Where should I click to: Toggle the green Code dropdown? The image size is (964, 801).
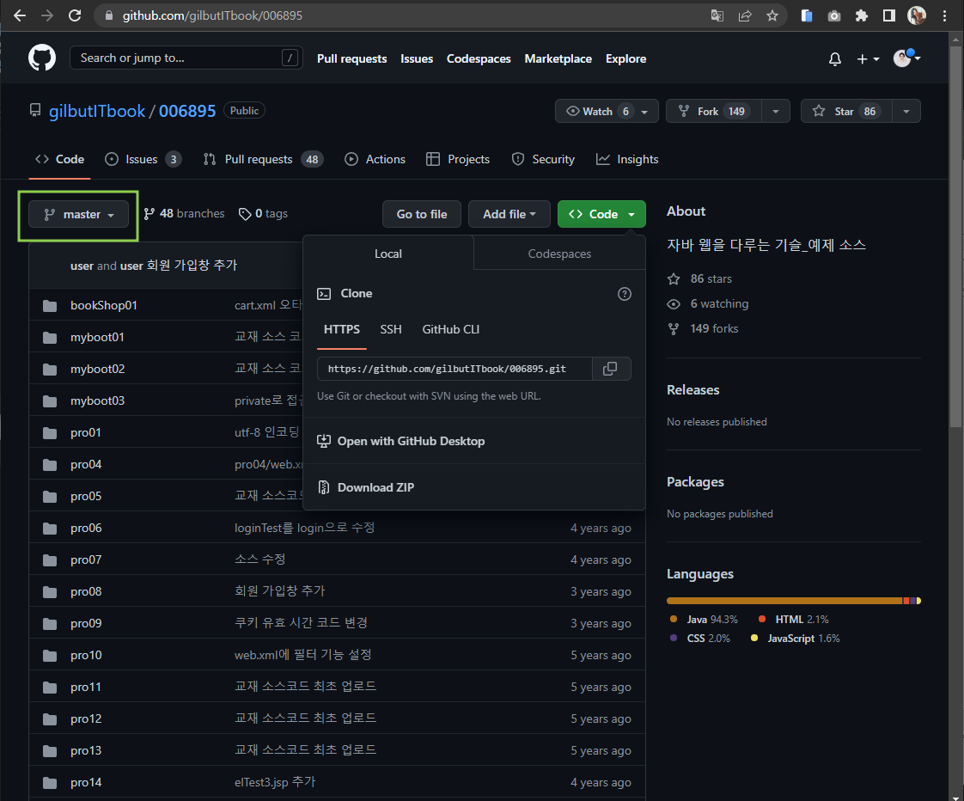[x=601, y=214]
